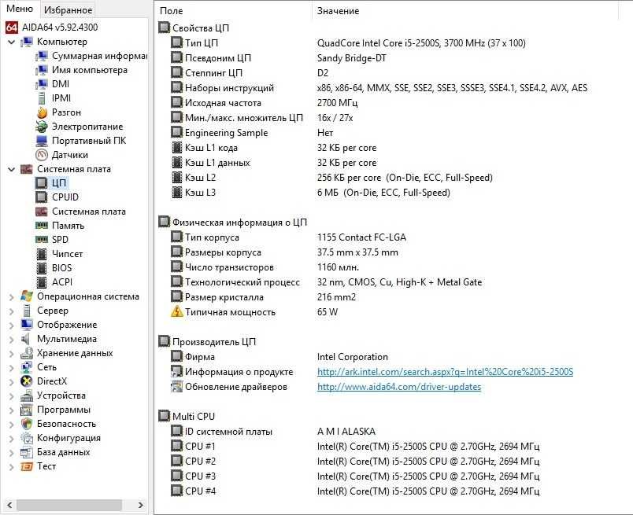Click the Мультимедиа speaker icon
The height and width of the screenshot is (515, 633).
[x=27, y=339]
